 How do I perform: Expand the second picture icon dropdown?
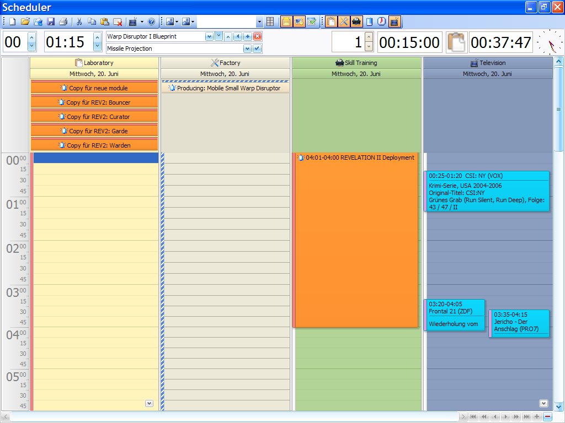(x=193, y=22)
